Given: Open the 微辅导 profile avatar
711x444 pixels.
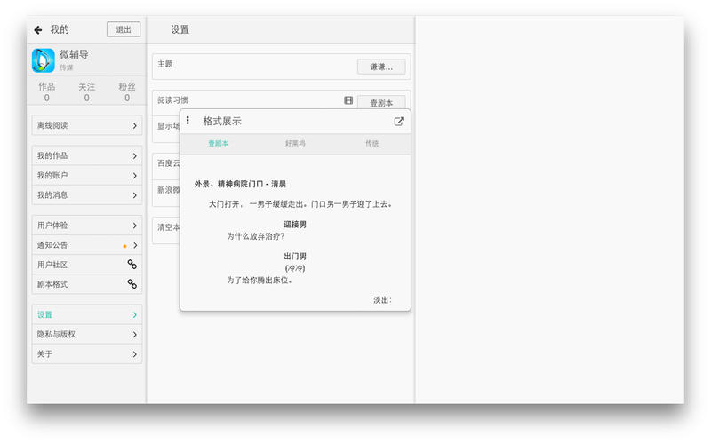Looking at the screenshot, I should tap(44, 60).
